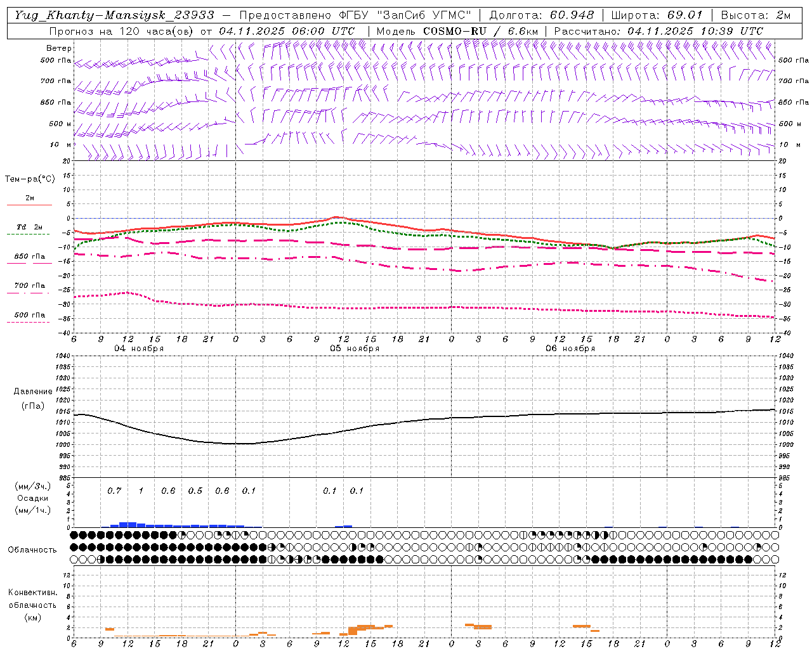Click the Высота: 2м header field
Image resolution: width=812 pixels, height=649 pixels.
click(x=756, y=15)
